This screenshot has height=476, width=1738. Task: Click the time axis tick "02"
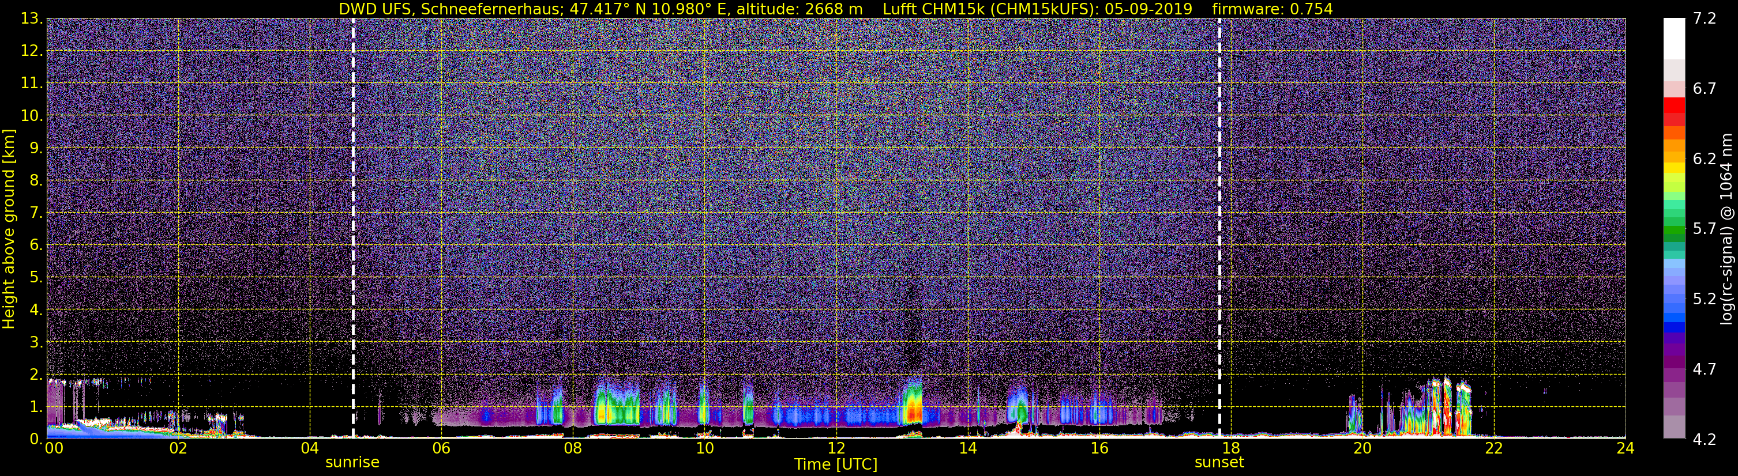click(178, 448)
